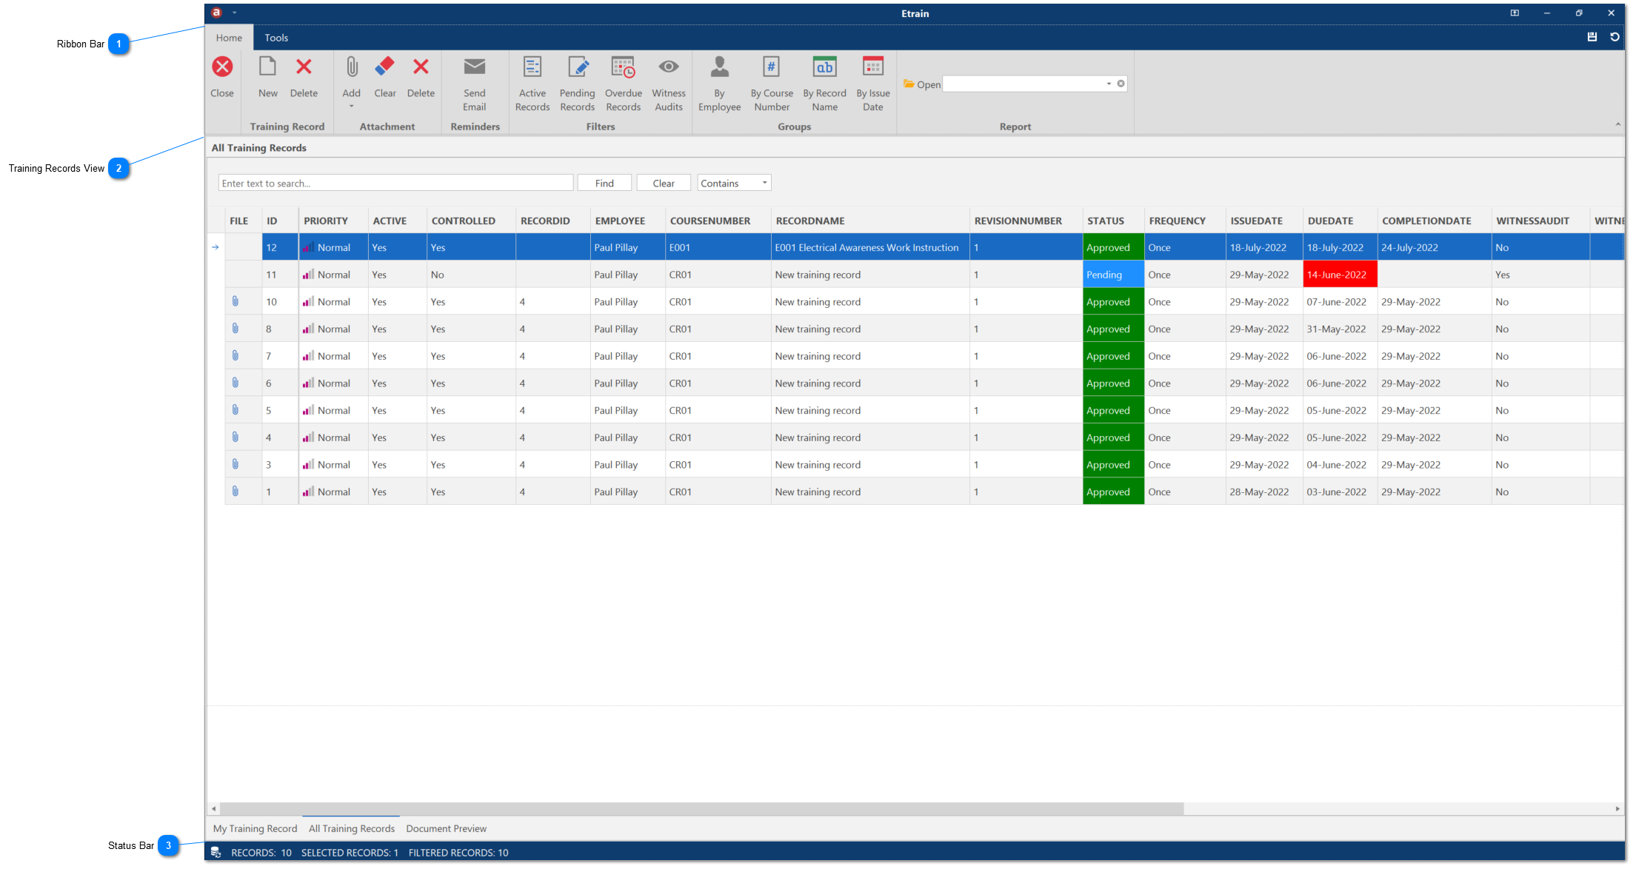The height and width of the screenshot is (869, 1636).
Task: Sort by the EMPLOYEE column header
Action: tap(627, 221)
